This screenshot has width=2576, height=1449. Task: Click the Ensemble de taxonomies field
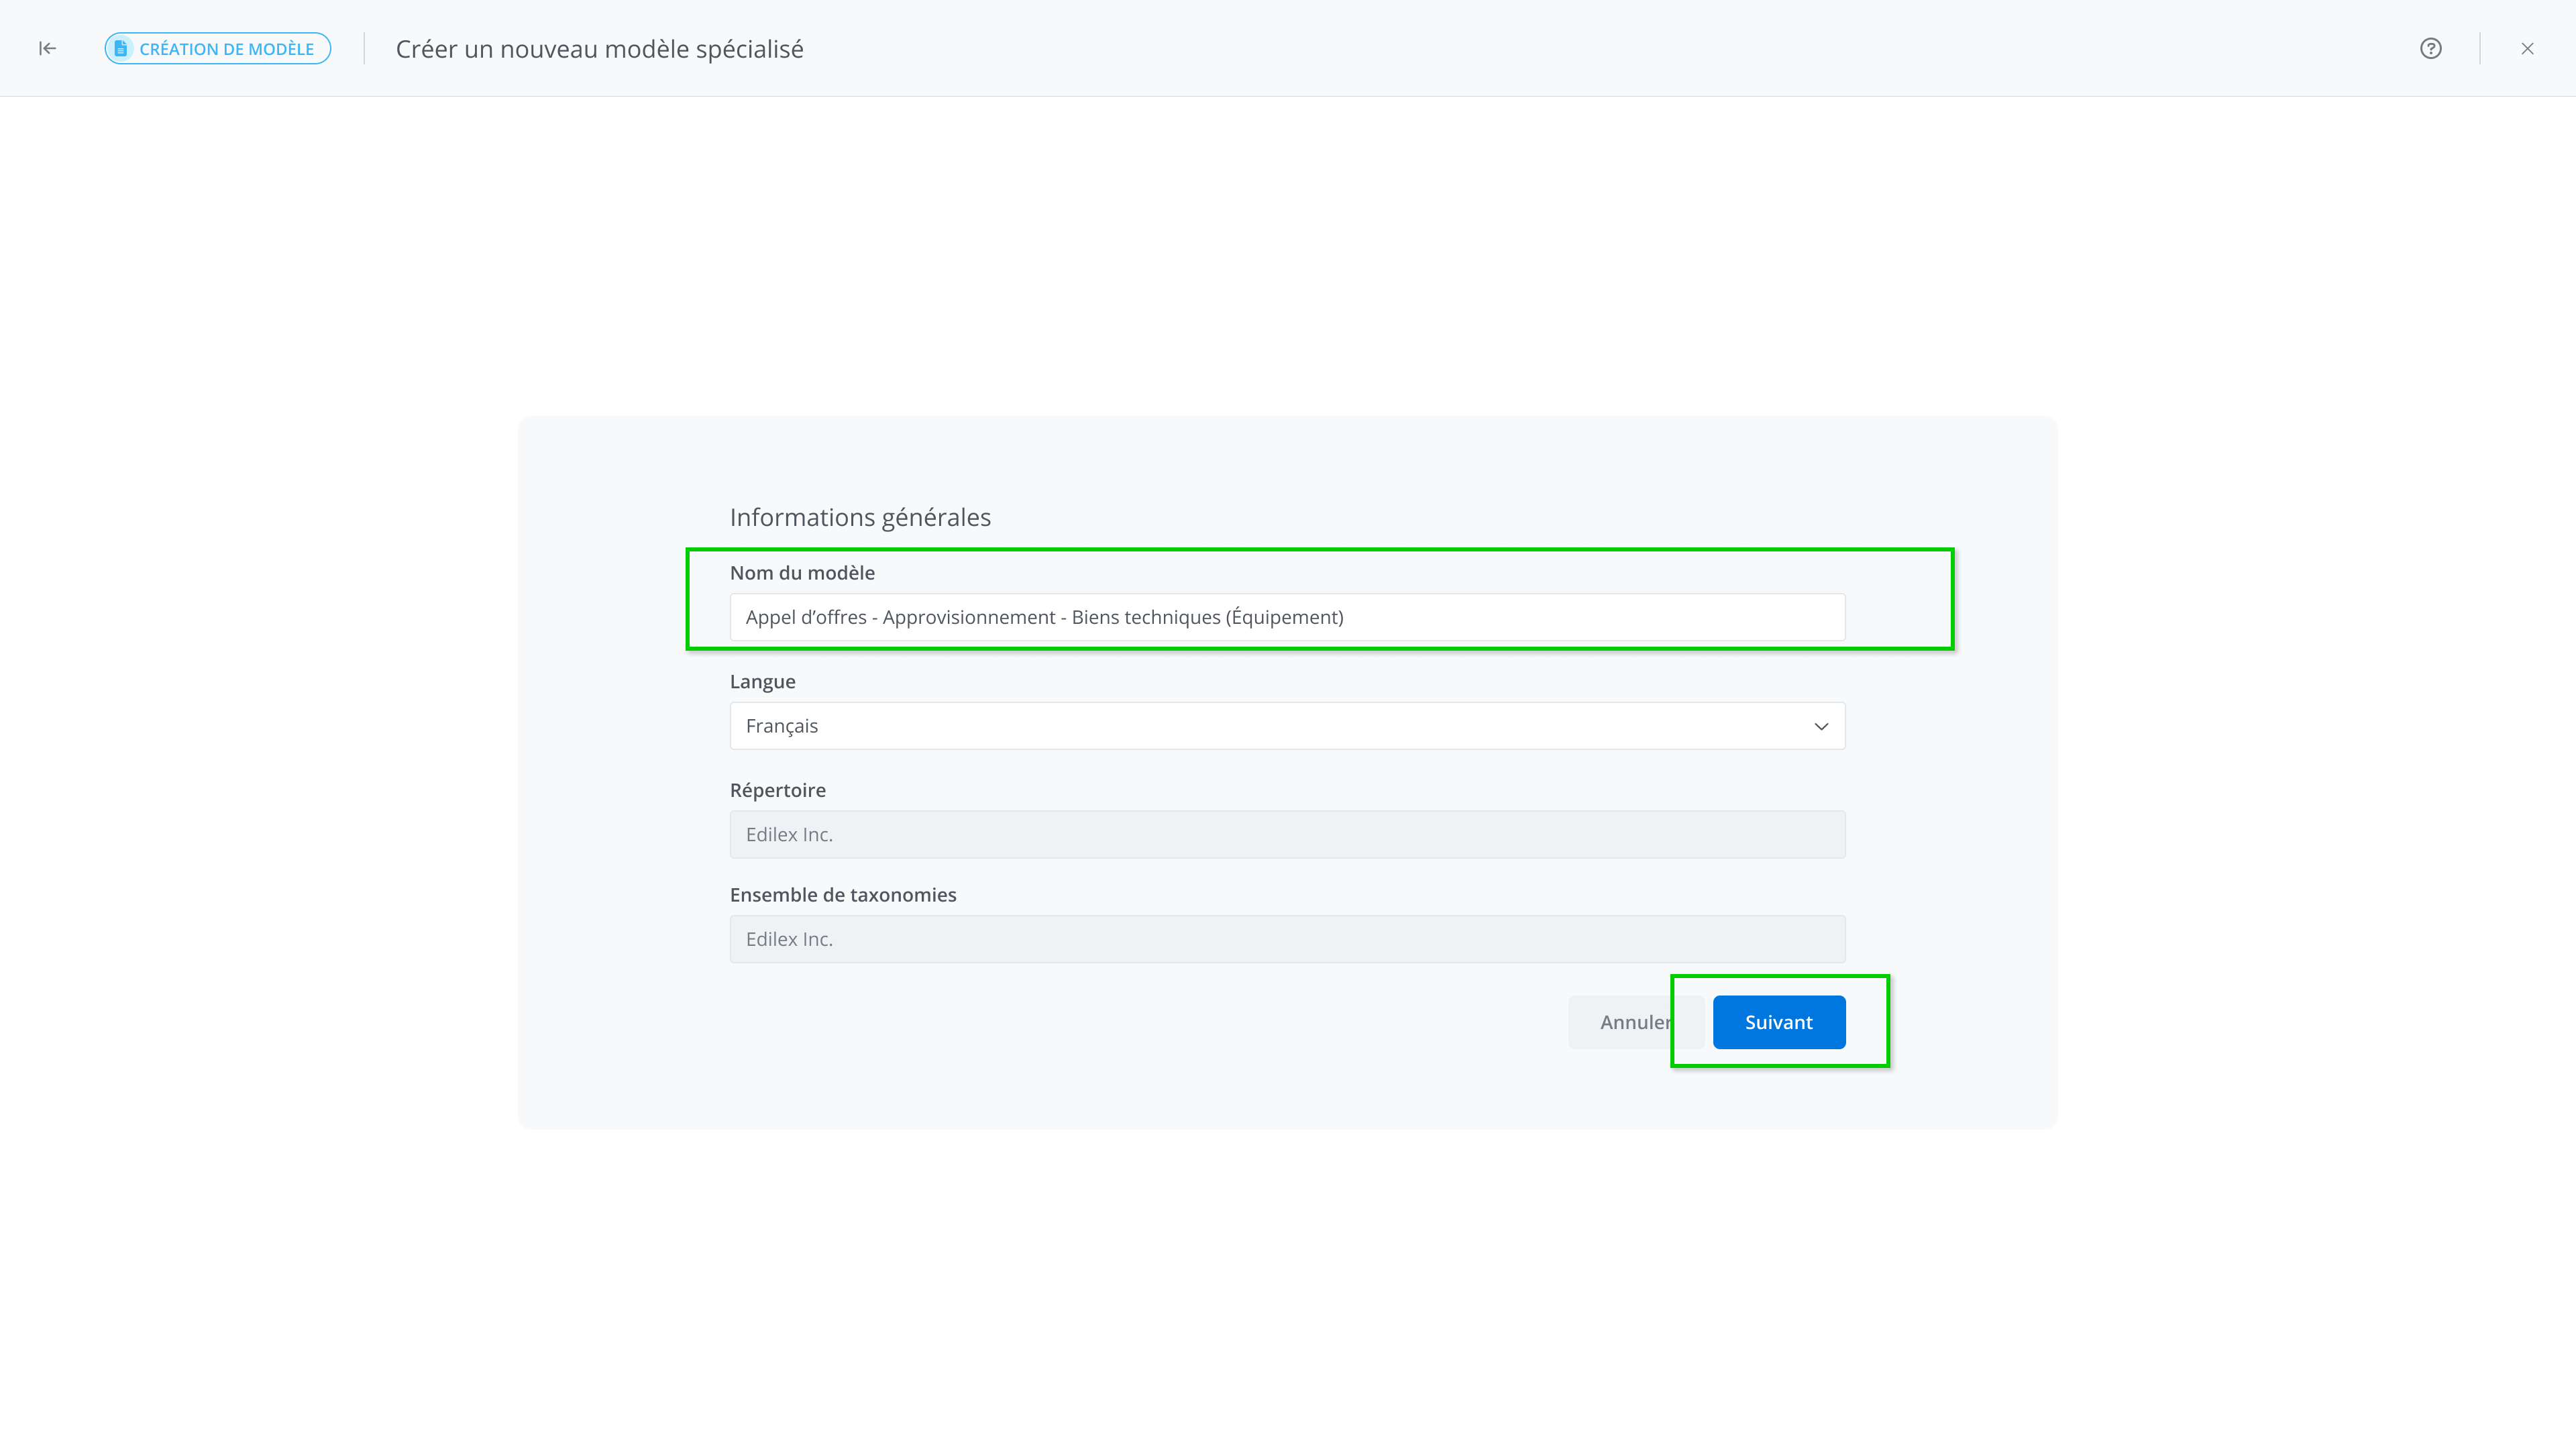tap(1287, 939)
